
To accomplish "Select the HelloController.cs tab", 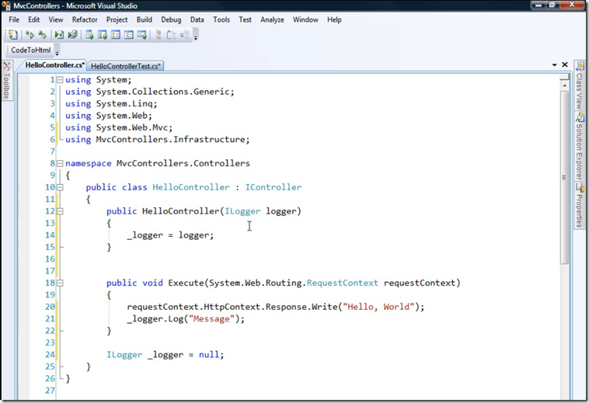I will (54, 65).
